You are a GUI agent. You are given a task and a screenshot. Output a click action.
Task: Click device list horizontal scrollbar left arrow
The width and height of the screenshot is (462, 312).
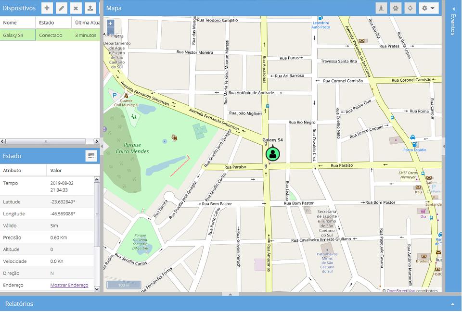(x=3, y=141)
